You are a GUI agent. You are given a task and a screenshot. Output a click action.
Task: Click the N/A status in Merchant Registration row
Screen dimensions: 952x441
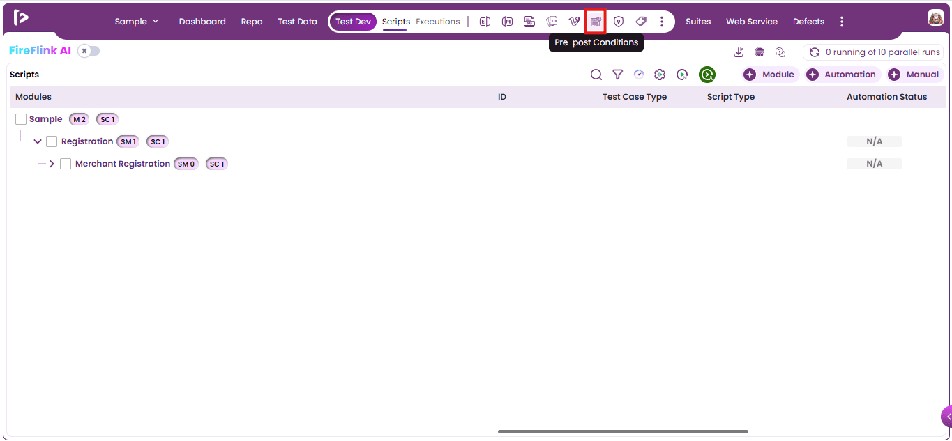(x=875, y=164)
